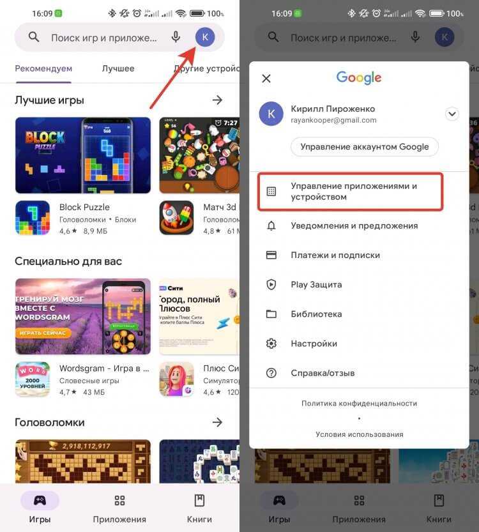Click Управление аккаунтом Google button
The image size is (479, 532).
[x=364, y=147]
